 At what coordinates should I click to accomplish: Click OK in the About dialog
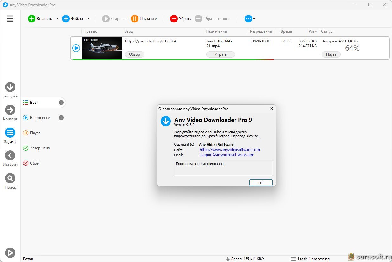tap(261, 183)
